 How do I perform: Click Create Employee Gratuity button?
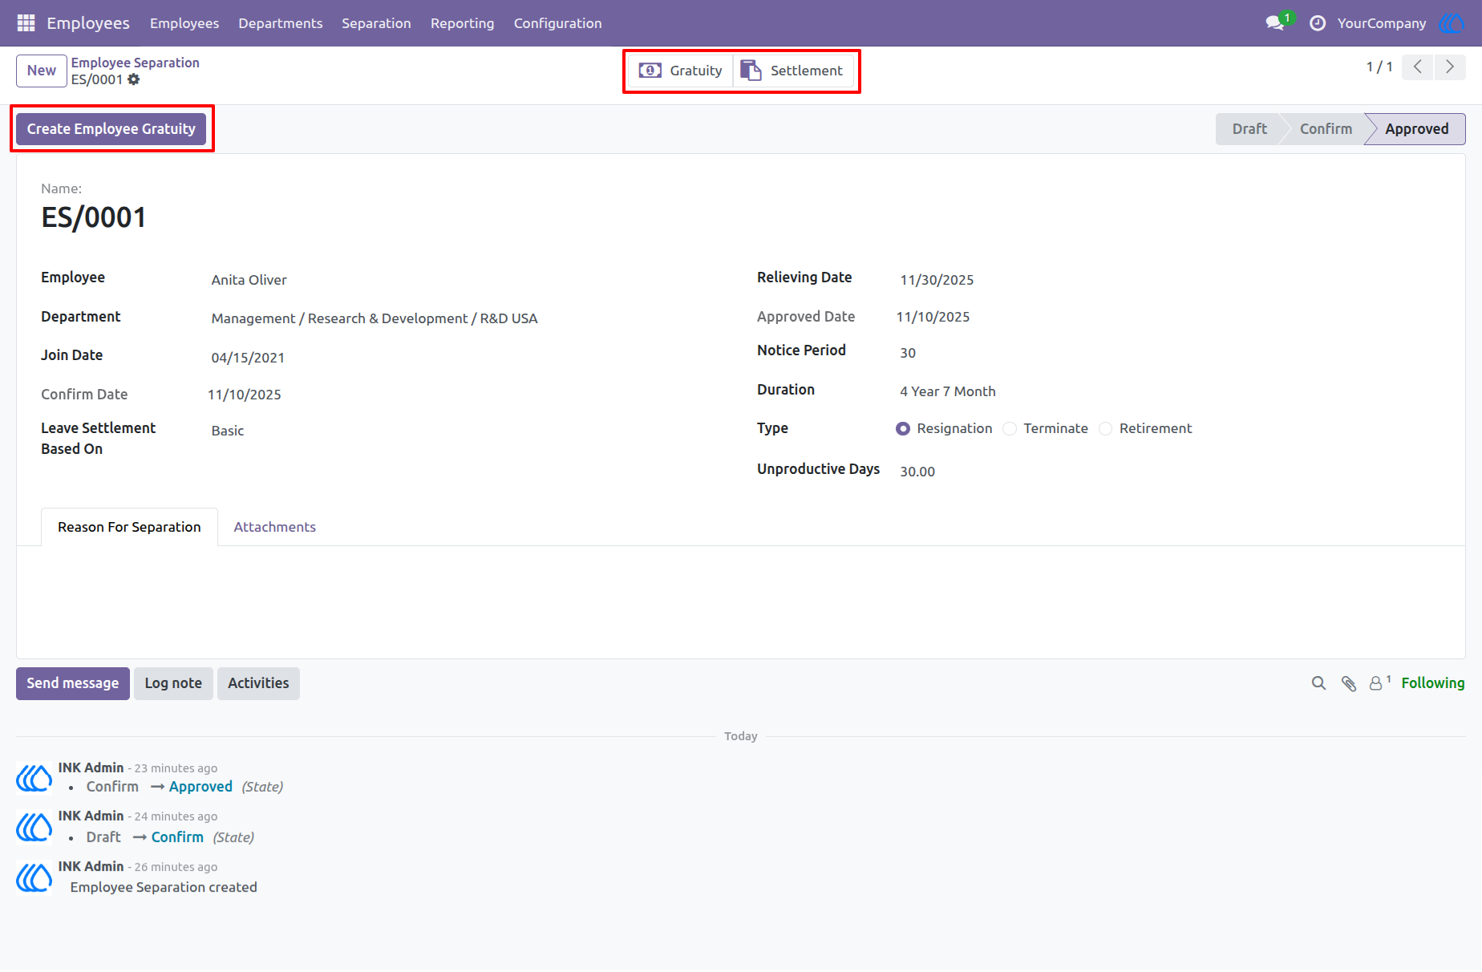coord(111,129)
